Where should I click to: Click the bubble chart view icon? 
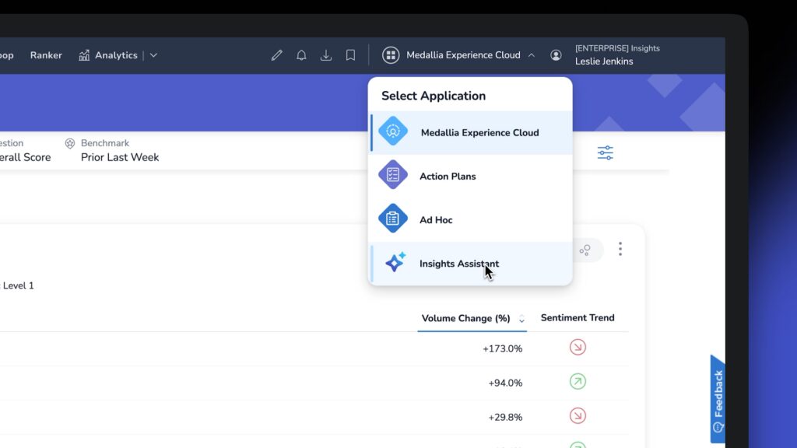585,250
